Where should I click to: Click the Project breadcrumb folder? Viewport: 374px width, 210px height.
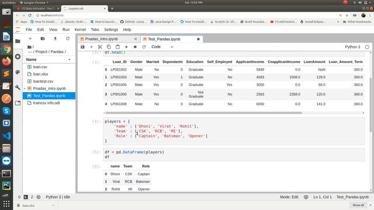(42, 52)
